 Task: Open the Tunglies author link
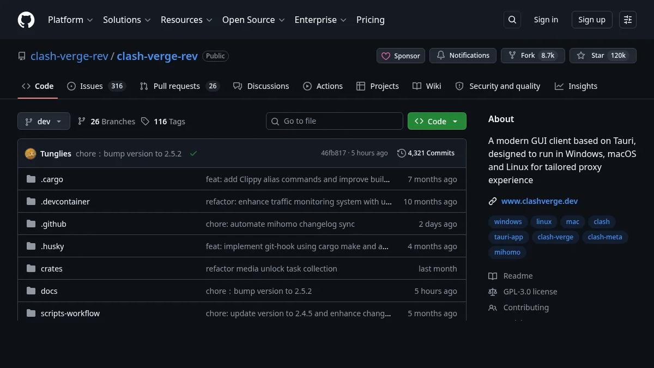coord(56,154)
